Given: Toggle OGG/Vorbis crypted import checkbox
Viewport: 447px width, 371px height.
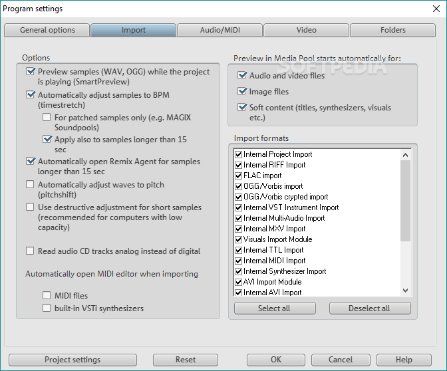Looking at the screenshot, I should (238, 197).
